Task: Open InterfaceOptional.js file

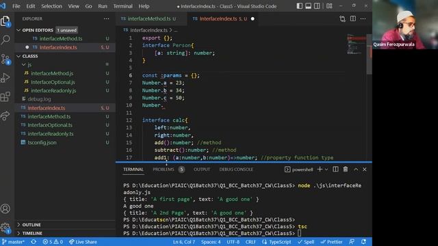Action: pyautogui.click(x=65, y=82)
